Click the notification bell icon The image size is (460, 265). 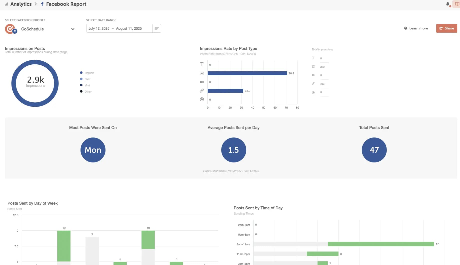click(x=448, y=4)
